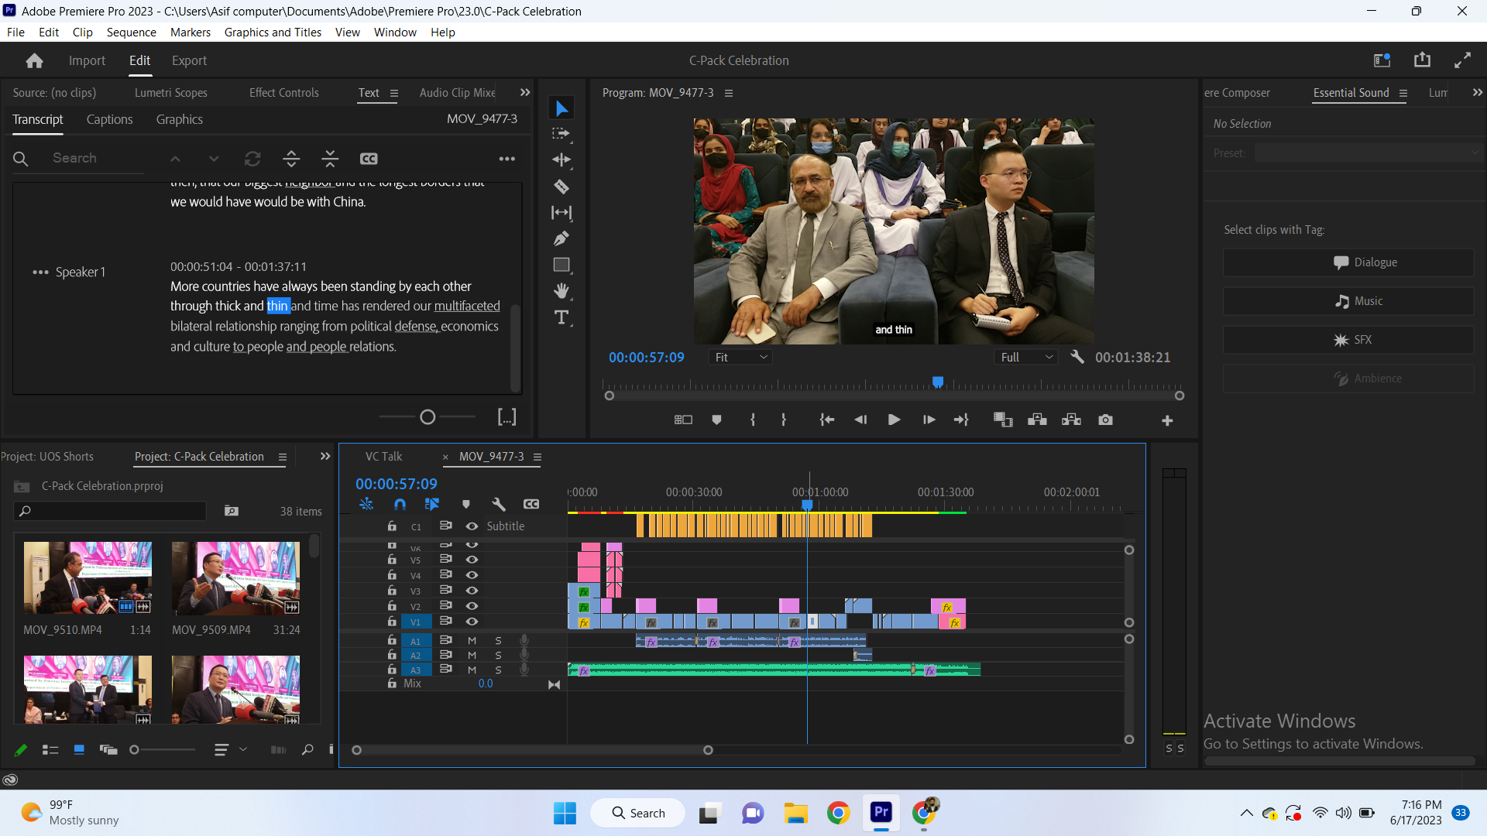Click the Home icon
The height and width of the screenshot is (836, 1487).
(x=34, y=60)
